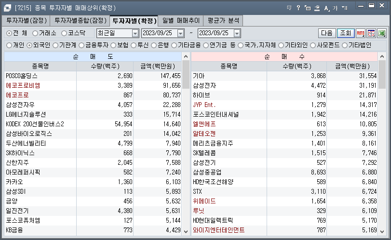This screenshot has width=391, height=240.
Task: Click the 조회 search button
Action: (345, 33)
